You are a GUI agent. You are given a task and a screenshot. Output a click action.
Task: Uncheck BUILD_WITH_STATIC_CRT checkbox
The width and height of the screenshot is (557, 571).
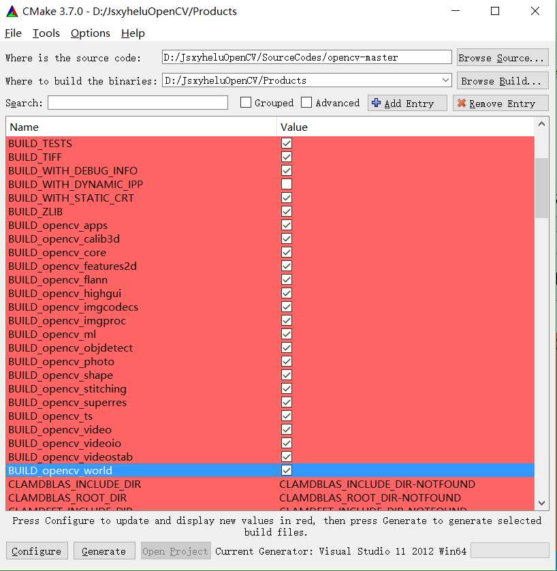click(287, 198)
